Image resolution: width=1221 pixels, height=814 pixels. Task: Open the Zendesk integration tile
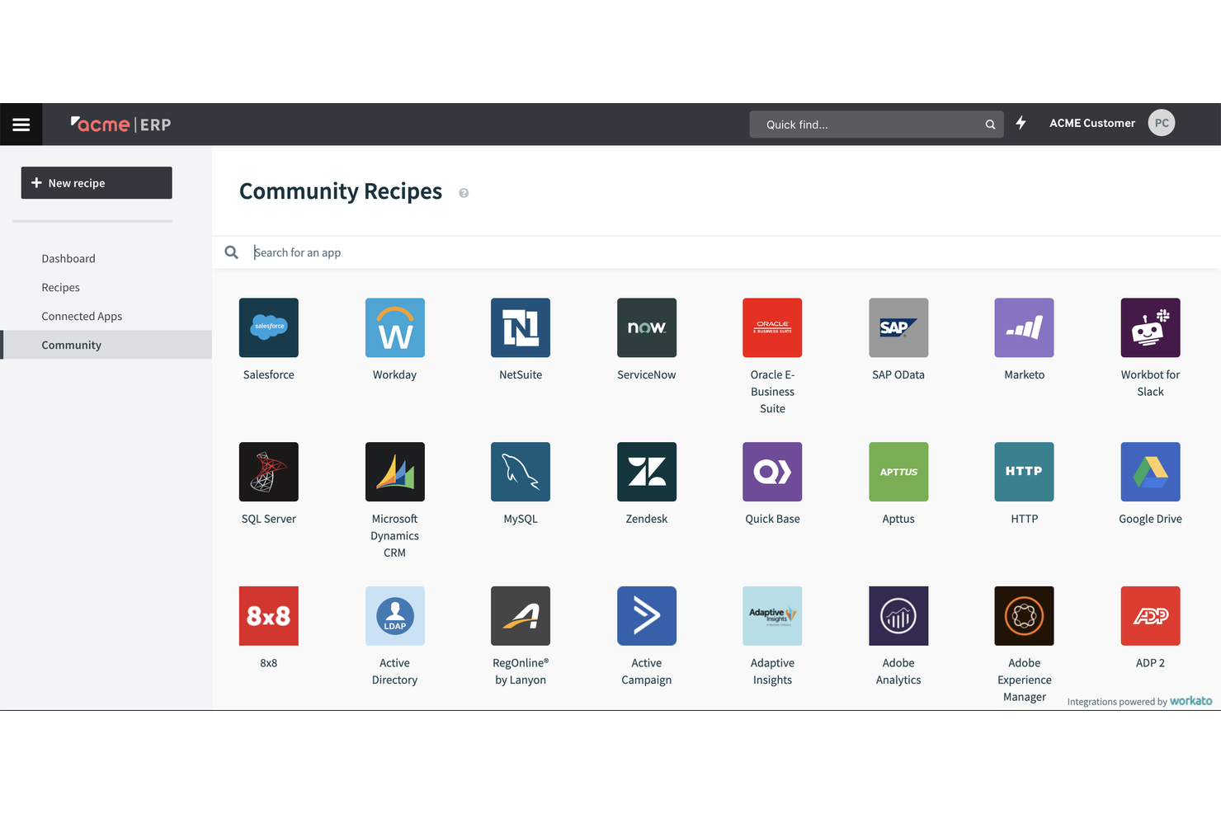646,472
